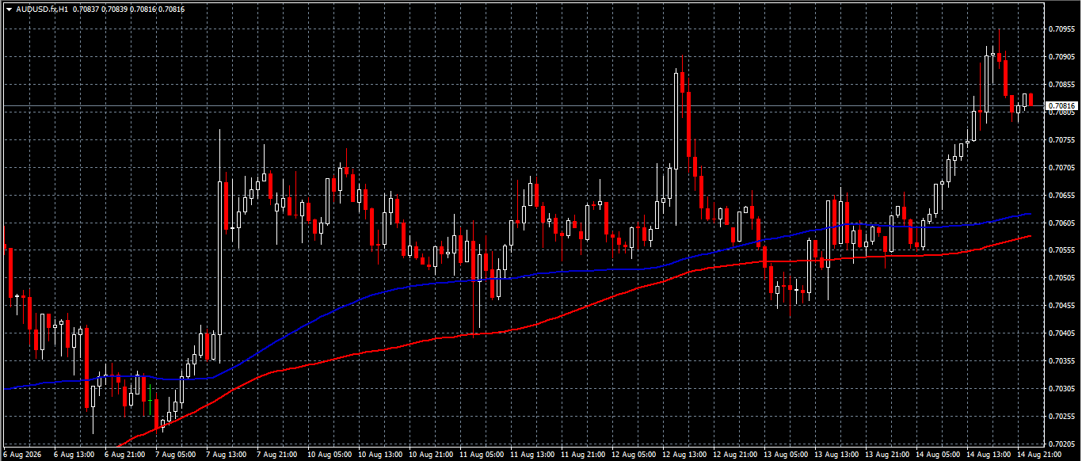Screen dimensions: 1082x461
Task: Click the 6 Aug 13:00 time label
Action: [x=74, y=455]
